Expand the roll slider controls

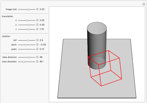[x=37, y=40]
